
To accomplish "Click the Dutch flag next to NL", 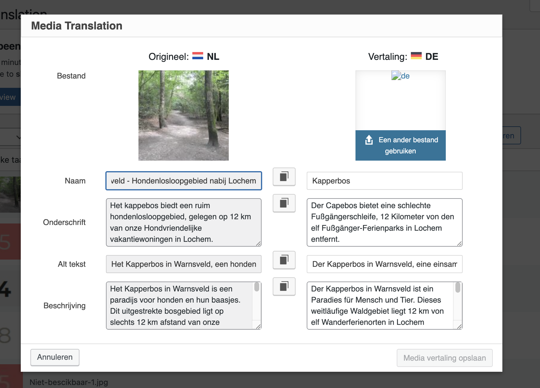I will [x=198, y=56].
